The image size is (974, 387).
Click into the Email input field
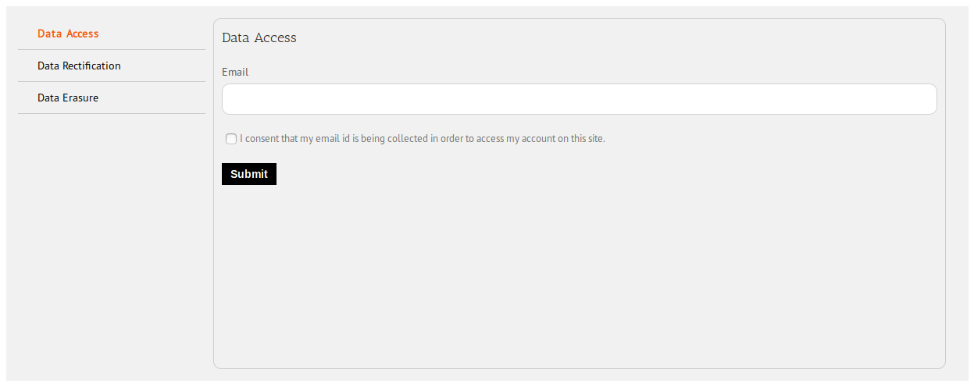pos(579,99)
